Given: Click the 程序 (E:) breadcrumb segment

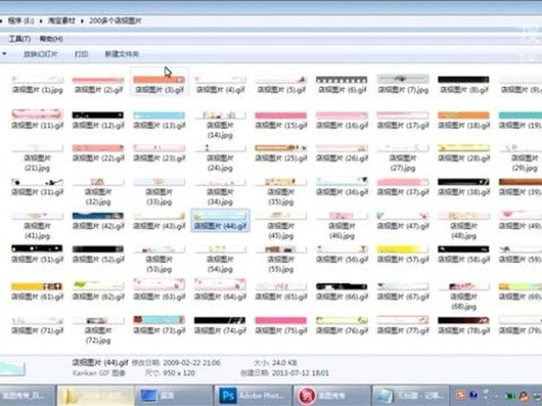Looking at the screenshot, I should tap(21, 21).
